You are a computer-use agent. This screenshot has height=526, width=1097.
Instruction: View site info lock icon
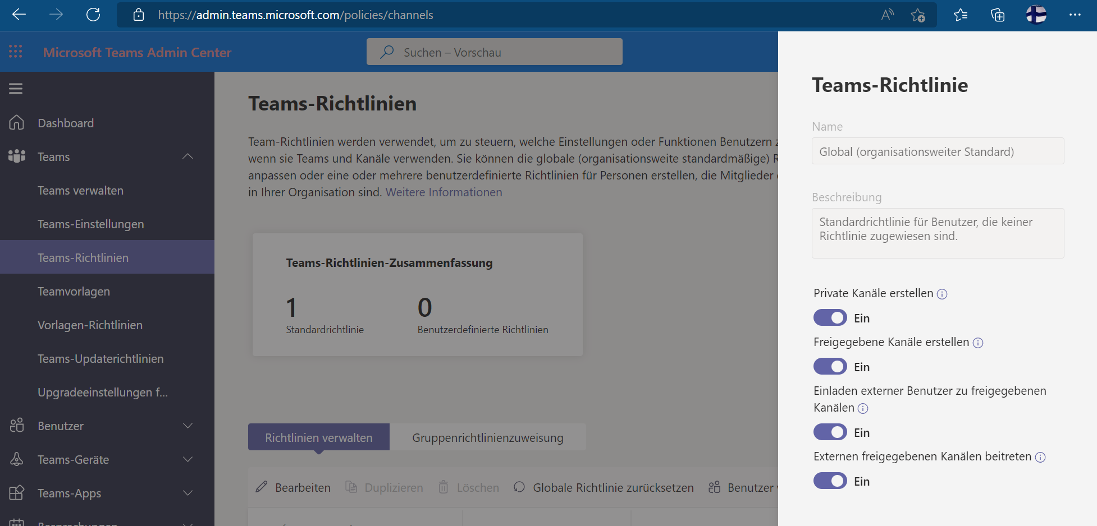[139, 15]
